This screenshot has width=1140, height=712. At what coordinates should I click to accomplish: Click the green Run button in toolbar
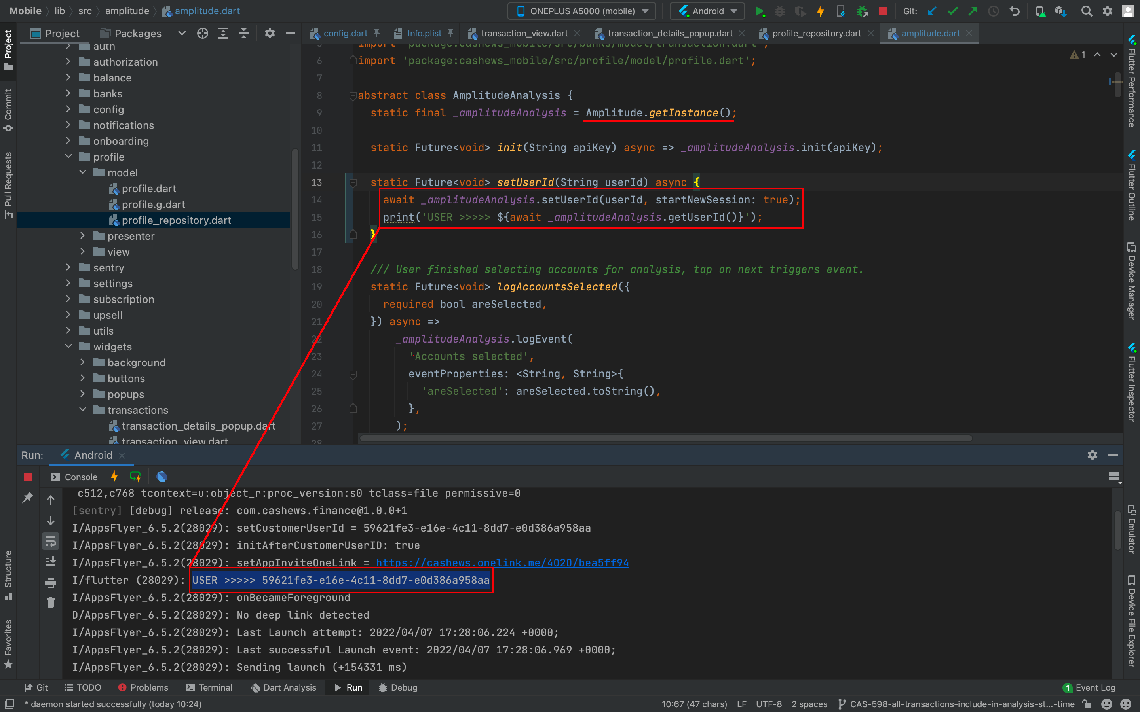(x=759, y=11)
